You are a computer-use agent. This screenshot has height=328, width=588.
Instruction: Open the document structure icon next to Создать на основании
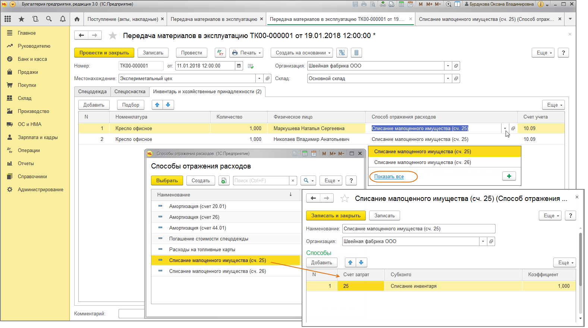point(342,53)
